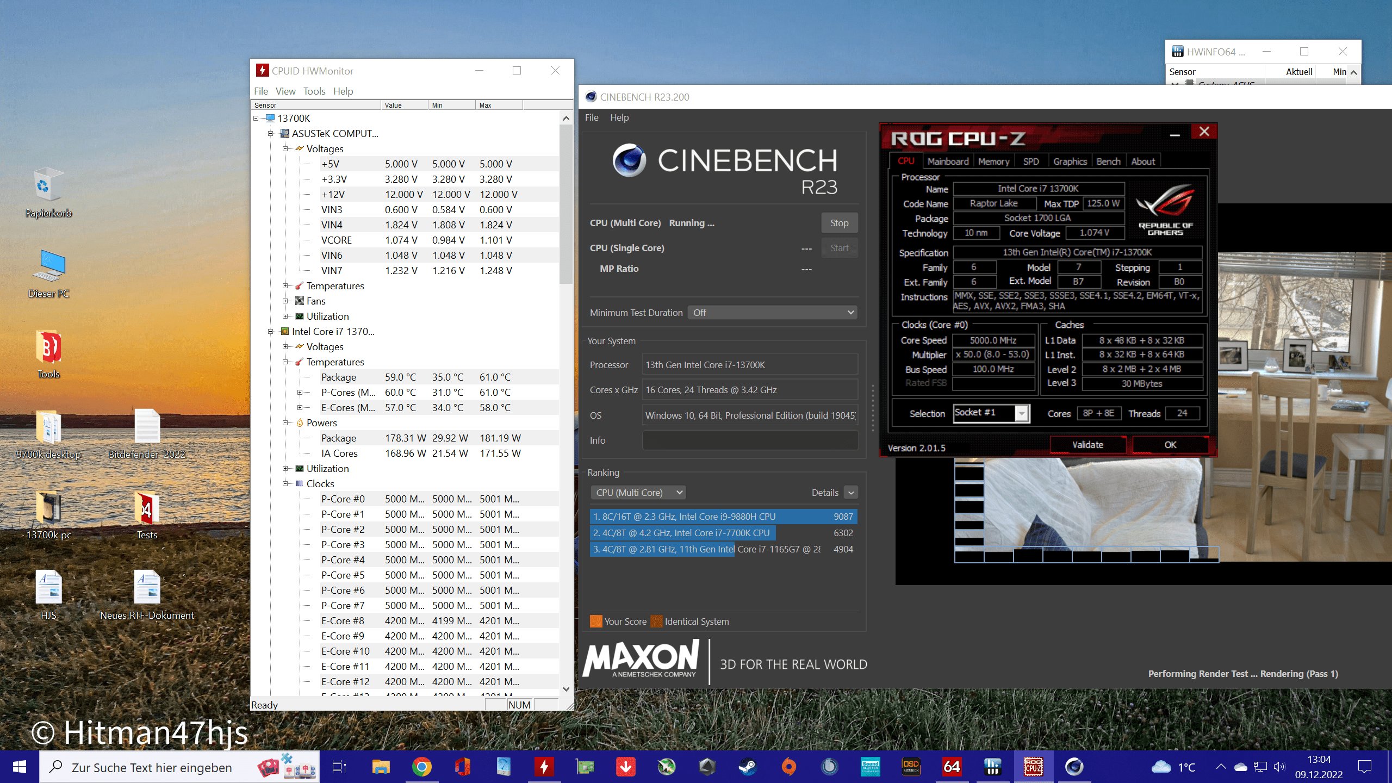Click the Windows taskbar search box
The image size is (1392, 783).
179,767
